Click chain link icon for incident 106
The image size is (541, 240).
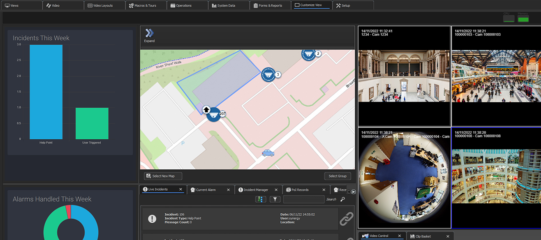click(347, 219)
